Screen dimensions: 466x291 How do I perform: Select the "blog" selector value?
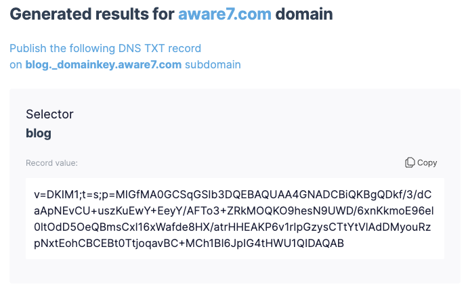(x=39, y=133)
